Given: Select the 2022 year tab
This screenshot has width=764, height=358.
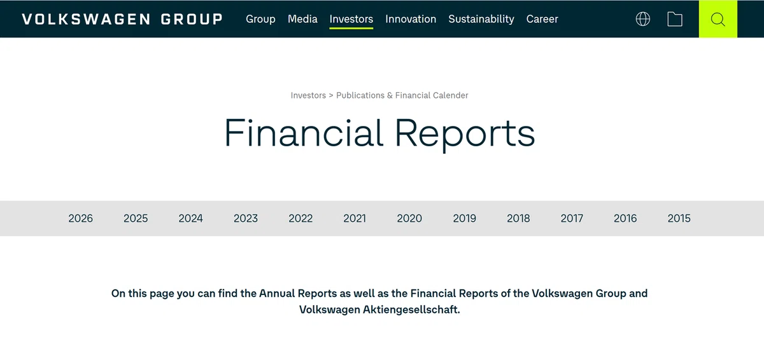Looking at the screenshot, I should coord(301,218).
